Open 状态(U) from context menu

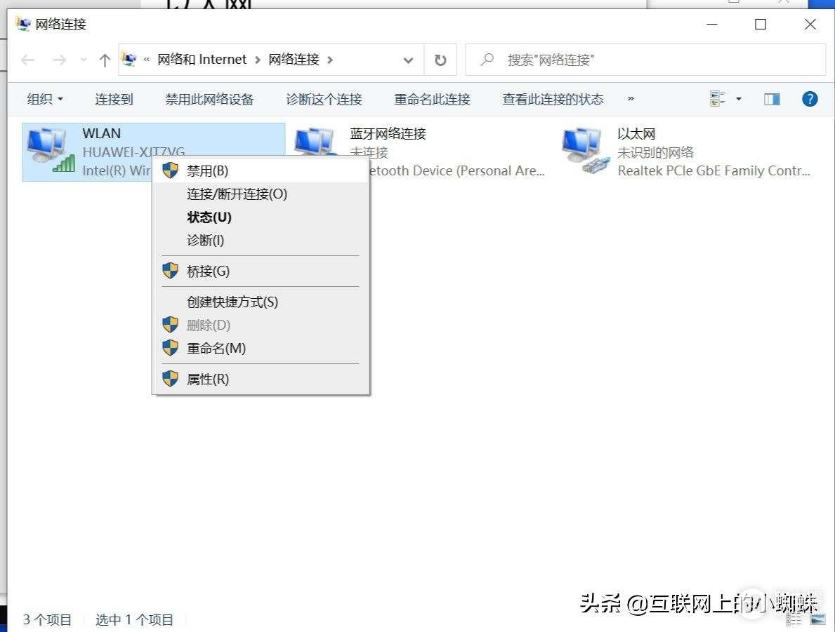tap(261, 217)
